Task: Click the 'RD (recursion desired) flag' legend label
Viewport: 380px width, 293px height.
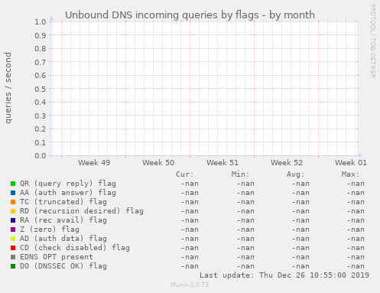Action: 82,211
